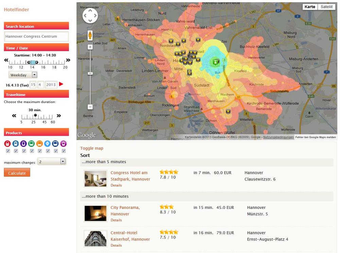Screen dimensions: 348x253
Task: Zoom in with the map plus button
Action: point(90,47)
